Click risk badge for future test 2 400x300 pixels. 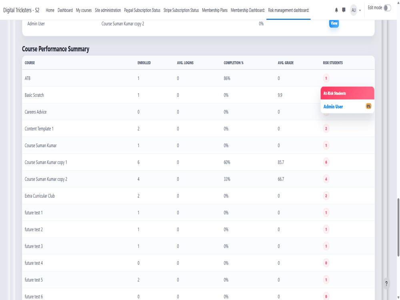[326, 229]
